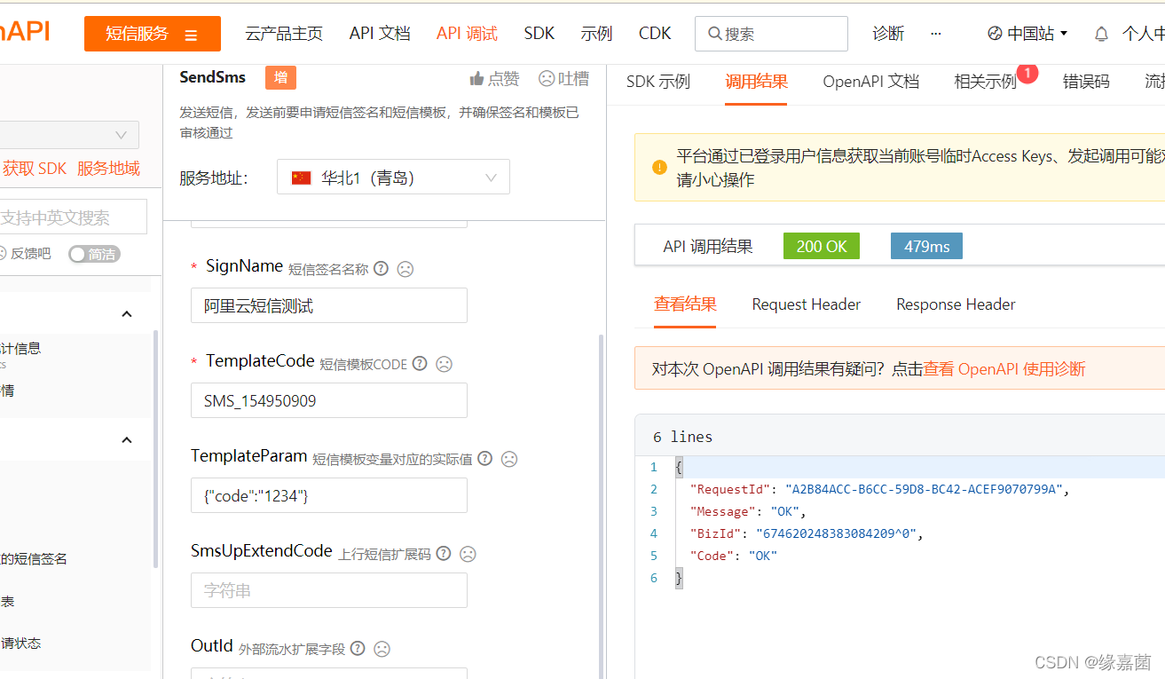Click the top search box

[x=771, y=34]
